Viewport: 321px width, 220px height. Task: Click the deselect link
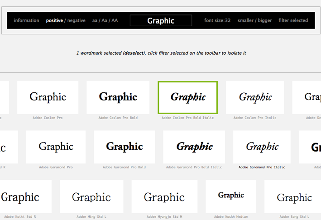(134, 53)
